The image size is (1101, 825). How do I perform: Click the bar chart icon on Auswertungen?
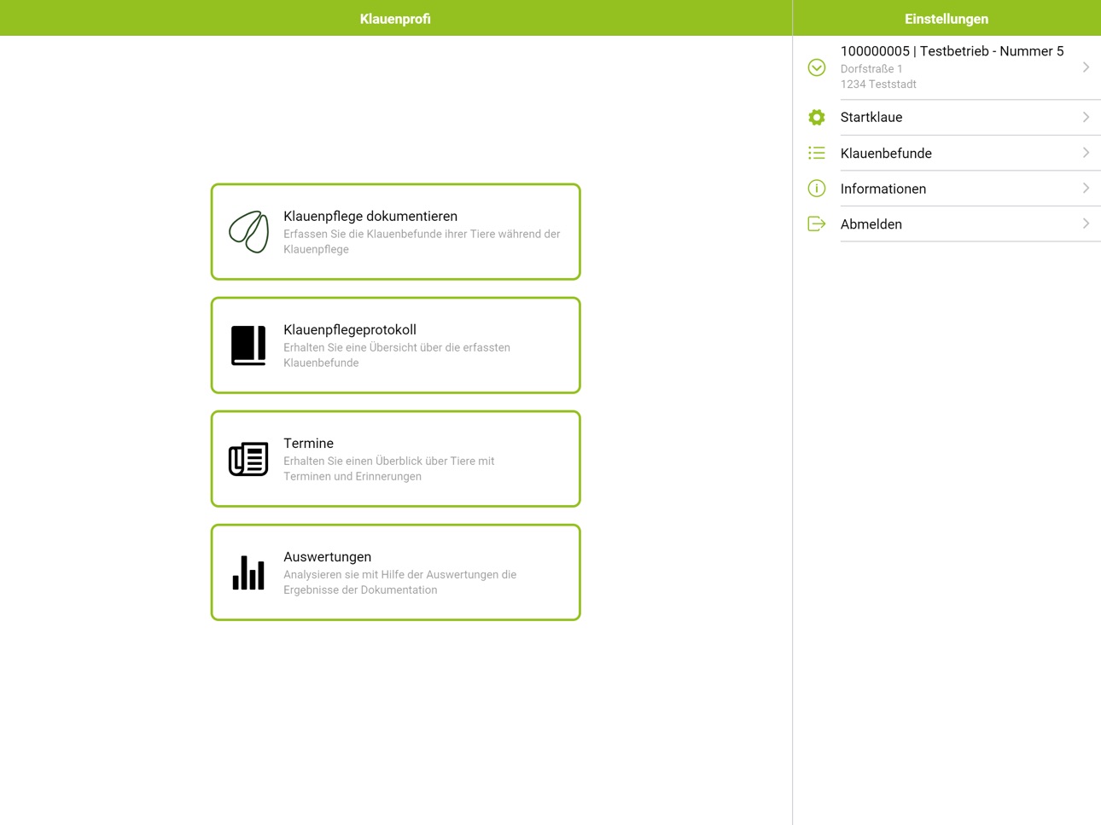(248, 572)
